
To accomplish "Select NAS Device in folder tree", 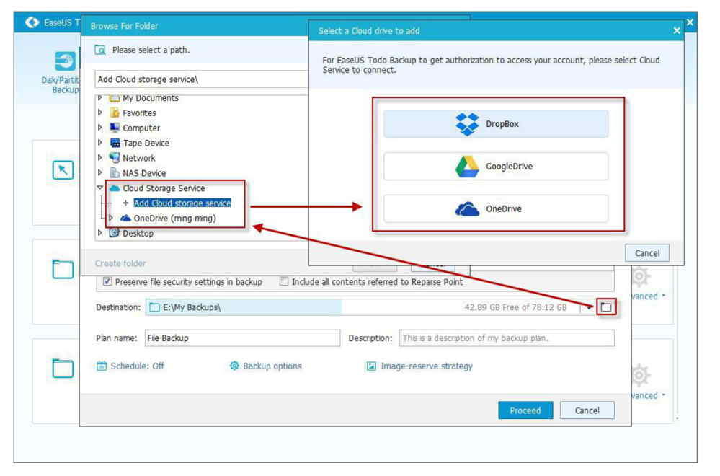I will coord(143,173).
